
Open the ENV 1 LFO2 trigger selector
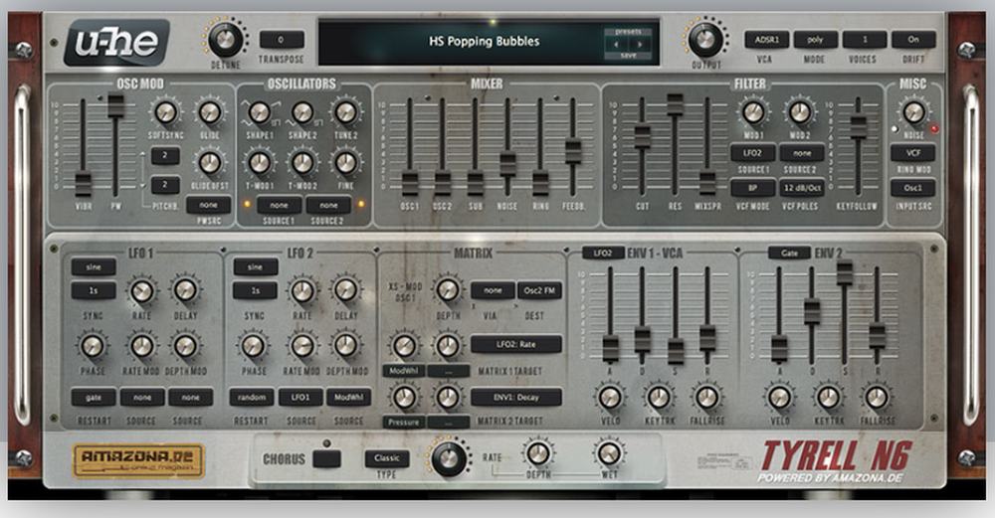(604, 253)
